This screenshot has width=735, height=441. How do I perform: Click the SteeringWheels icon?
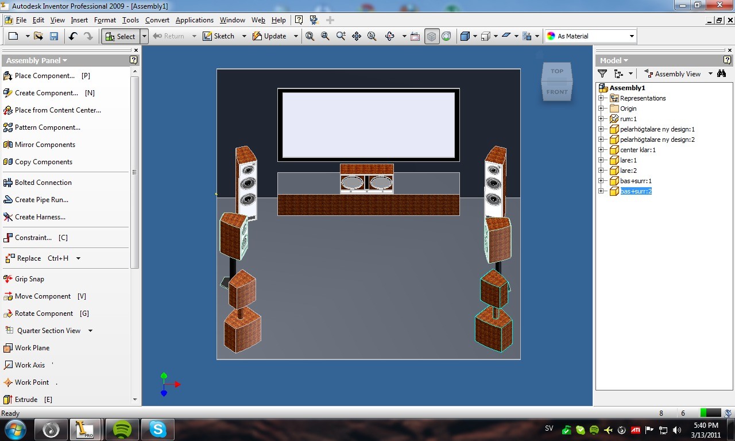[x=446, y=36]
